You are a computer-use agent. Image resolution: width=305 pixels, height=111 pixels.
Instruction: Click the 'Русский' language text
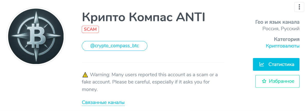pyautogui.click(x=290, y=29)
